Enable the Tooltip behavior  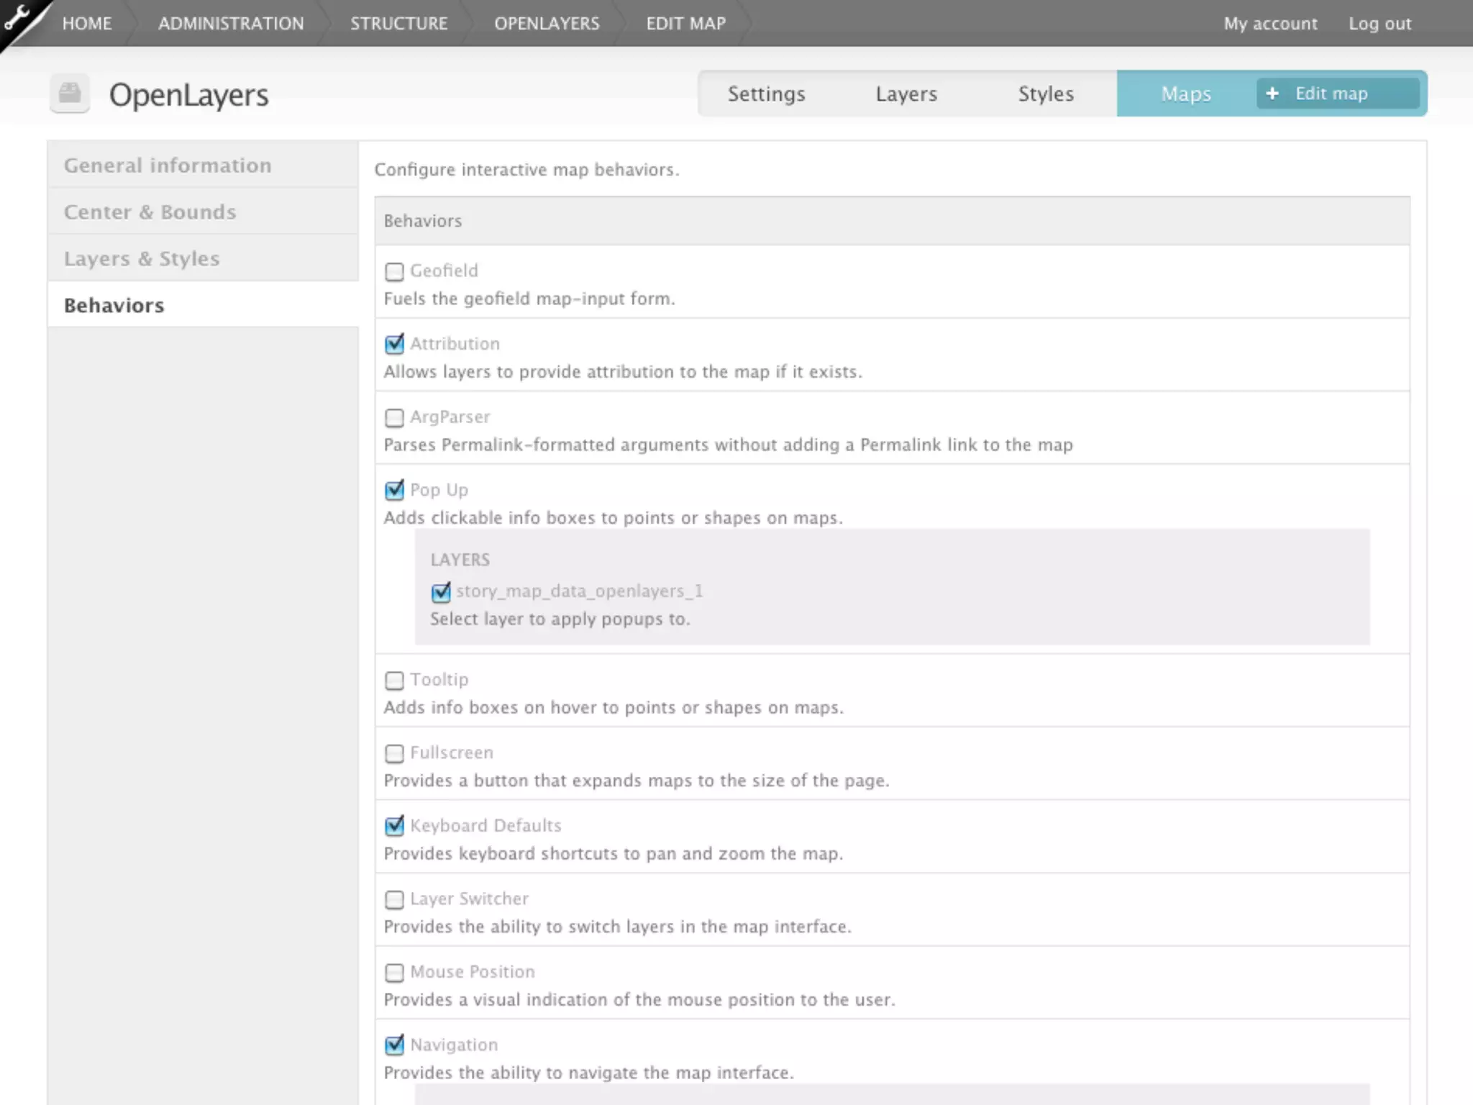click(x=394, y=681)
